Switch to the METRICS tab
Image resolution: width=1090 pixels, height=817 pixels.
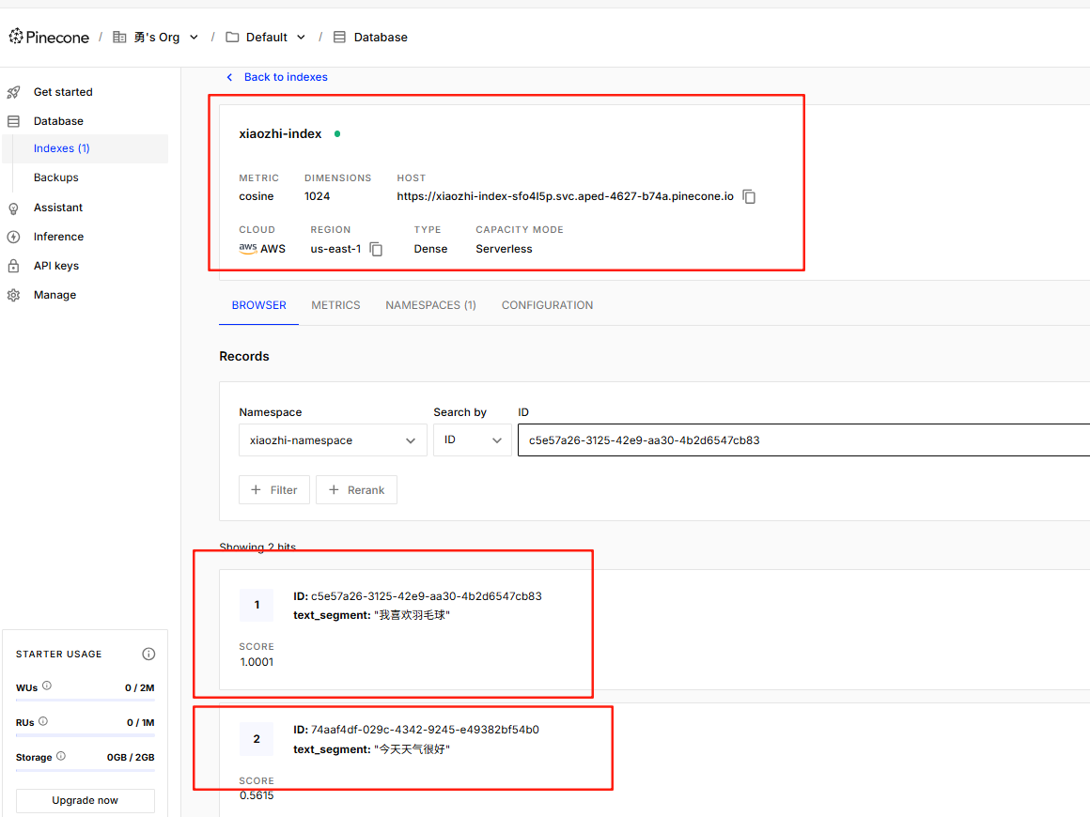point(335,305)
